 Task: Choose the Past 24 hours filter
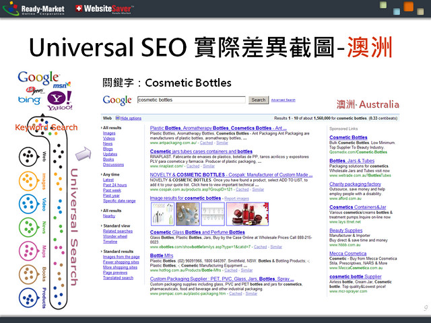pyautogui.click(x=115, y=185)
